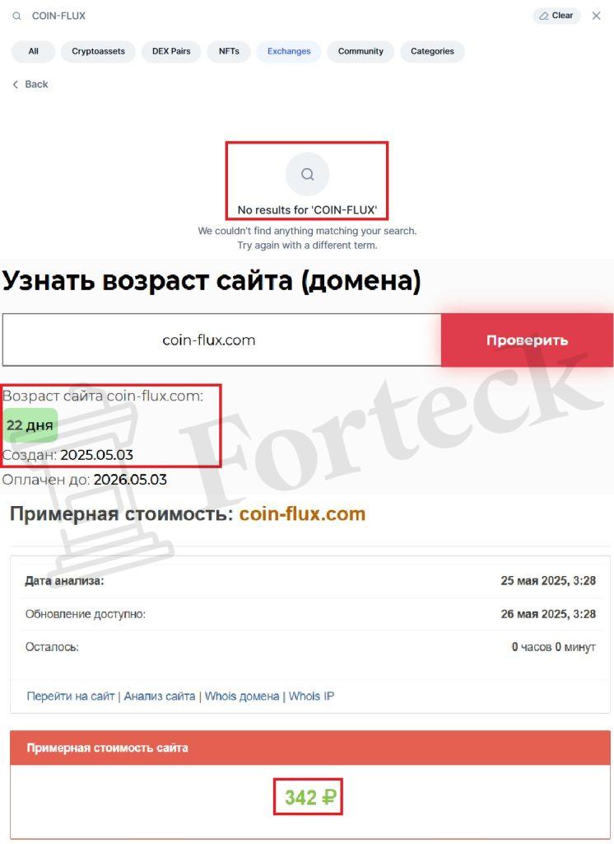This screenshot has width=614, height=844.
Task: Click the orange coin-flux.com heading link
Action: [x=302, y=514]
